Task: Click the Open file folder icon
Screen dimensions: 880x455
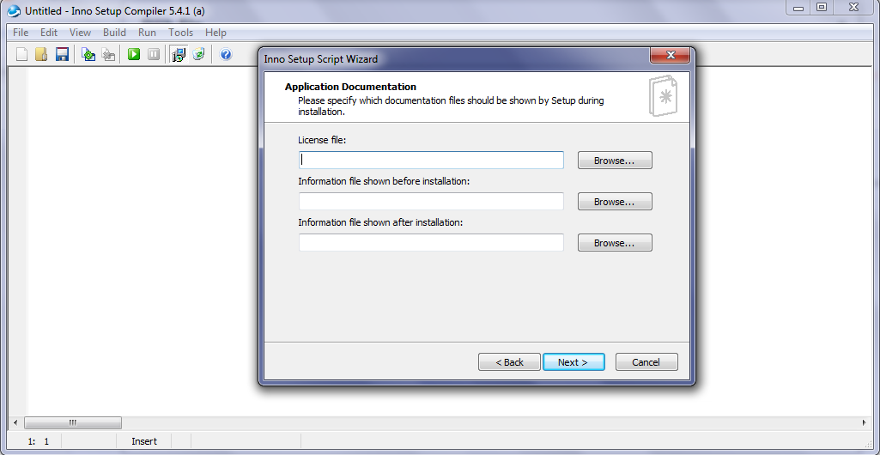Action: point(41,54)
